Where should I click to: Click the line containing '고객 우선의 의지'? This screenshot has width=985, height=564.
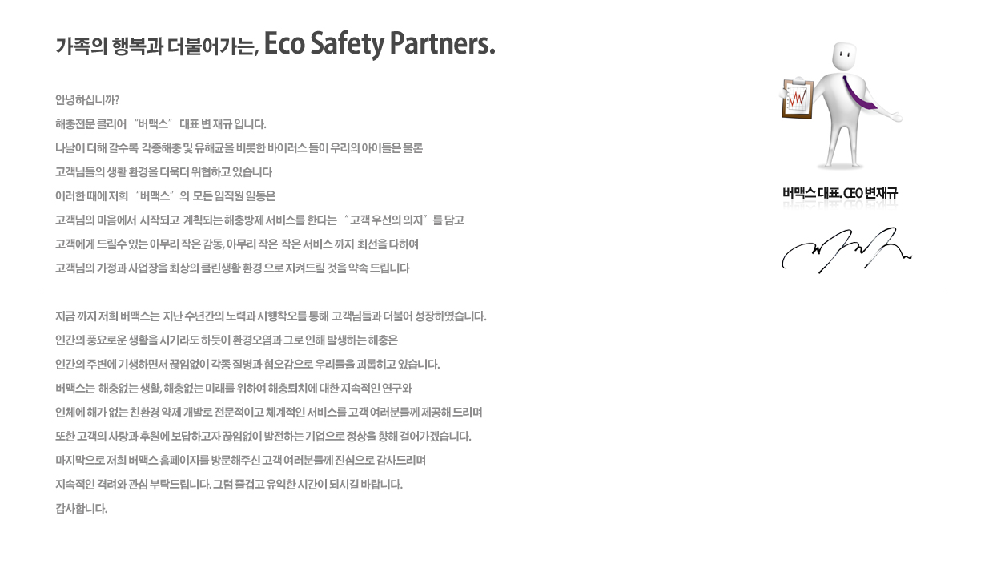[x=259, y=220]
